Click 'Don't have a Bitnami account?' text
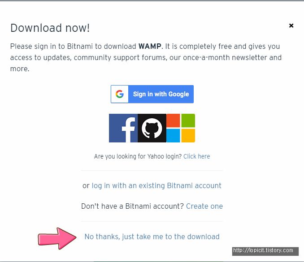 pyautogui.click(x=132, y=206)
